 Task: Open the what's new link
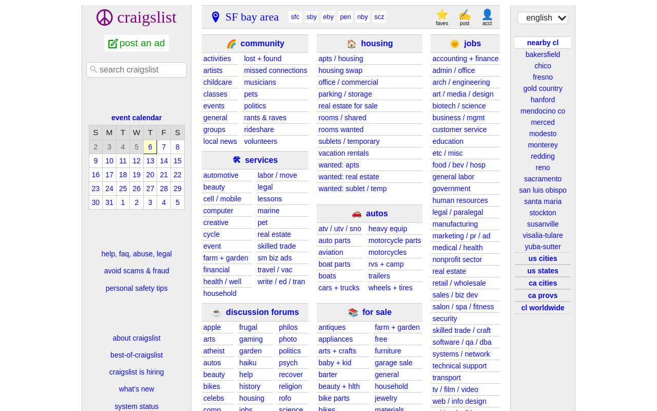(x=137, y=389)
